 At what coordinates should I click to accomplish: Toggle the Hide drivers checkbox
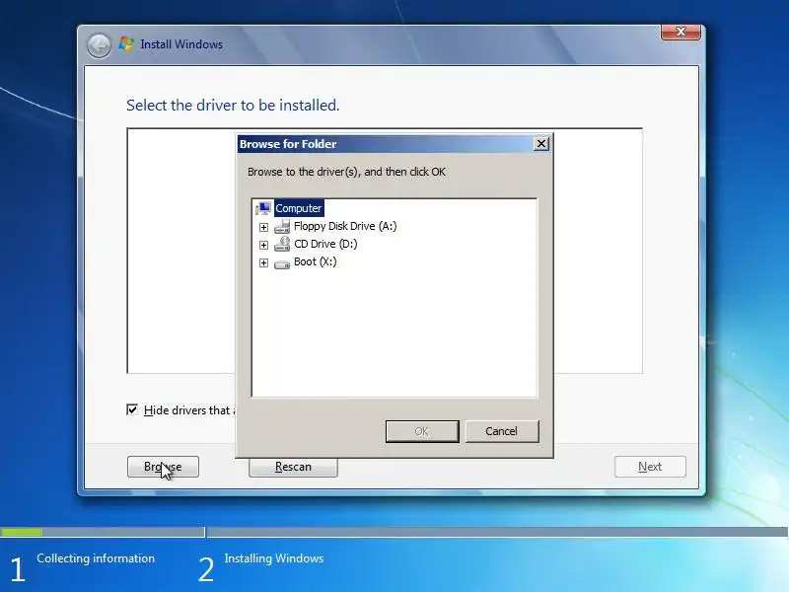pos(132,409)
